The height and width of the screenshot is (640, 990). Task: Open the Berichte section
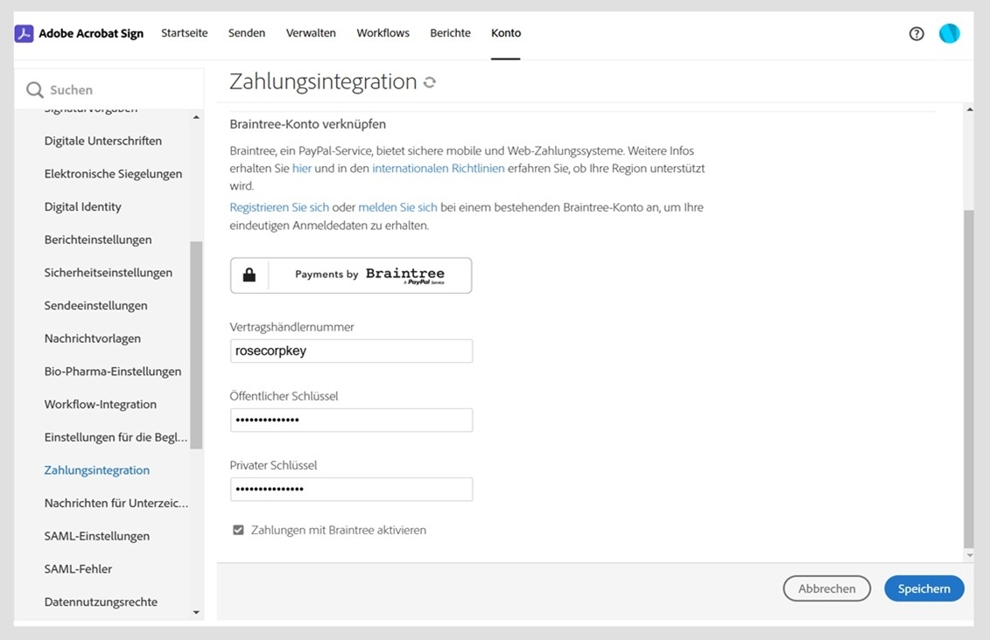point(450,32)
